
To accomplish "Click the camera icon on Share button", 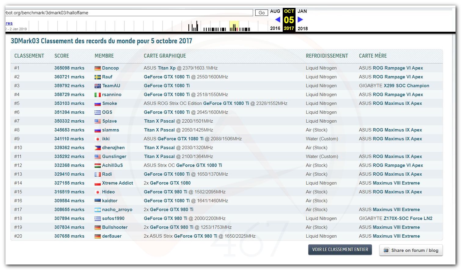I will [386, 250].
